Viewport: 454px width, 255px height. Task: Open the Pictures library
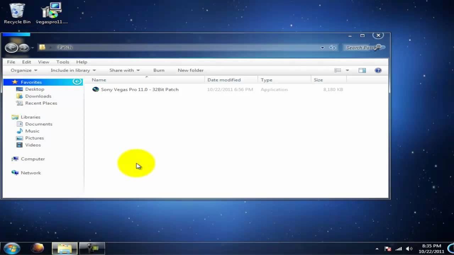pyautogui.click(x=34, y=138)
